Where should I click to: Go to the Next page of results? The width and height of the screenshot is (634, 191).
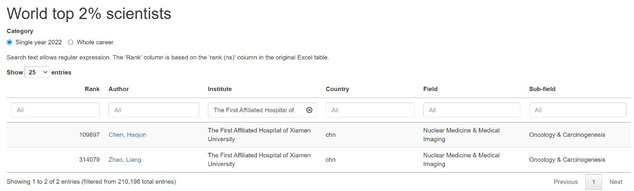616,182
